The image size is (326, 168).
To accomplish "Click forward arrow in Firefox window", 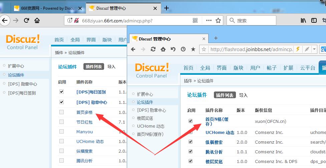I will pos(16,20).
